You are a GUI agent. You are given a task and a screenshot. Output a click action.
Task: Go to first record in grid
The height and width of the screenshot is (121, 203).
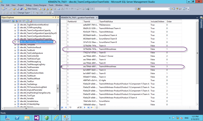(62, 107)
